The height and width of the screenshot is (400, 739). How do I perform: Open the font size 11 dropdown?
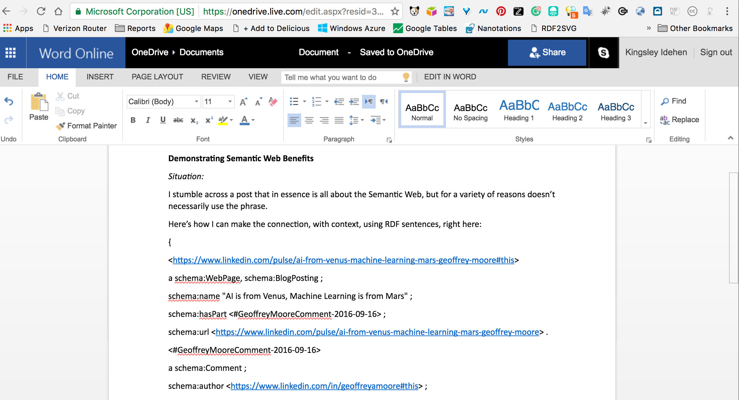click(230, 101)
